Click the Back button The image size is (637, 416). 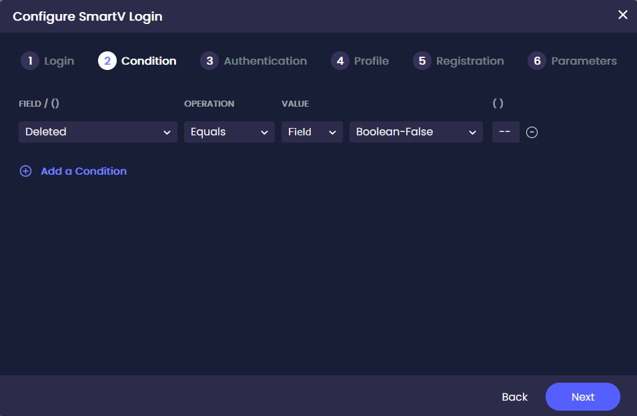click(514, 397)
